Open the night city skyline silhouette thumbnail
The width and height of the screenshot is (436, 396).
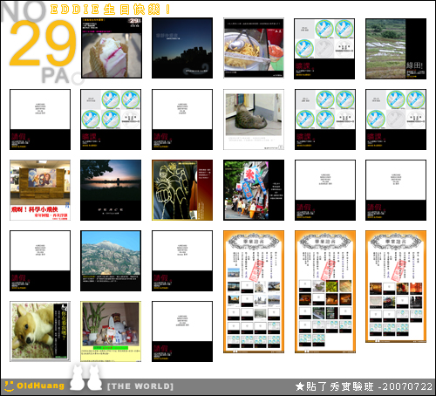click(x=182, y=48)
